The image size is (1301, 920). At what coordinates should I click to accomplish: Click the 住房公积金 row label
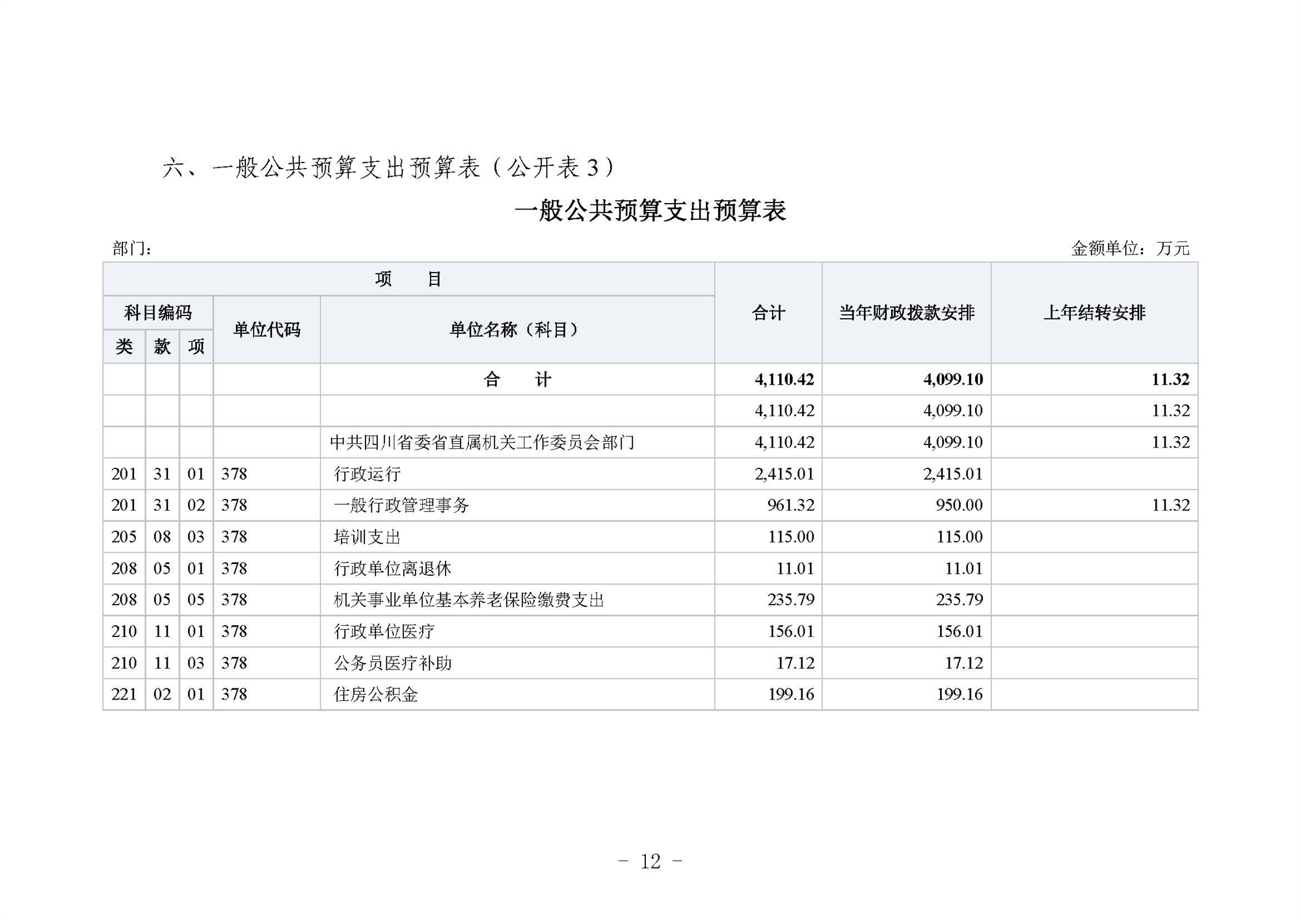(376, 694)
